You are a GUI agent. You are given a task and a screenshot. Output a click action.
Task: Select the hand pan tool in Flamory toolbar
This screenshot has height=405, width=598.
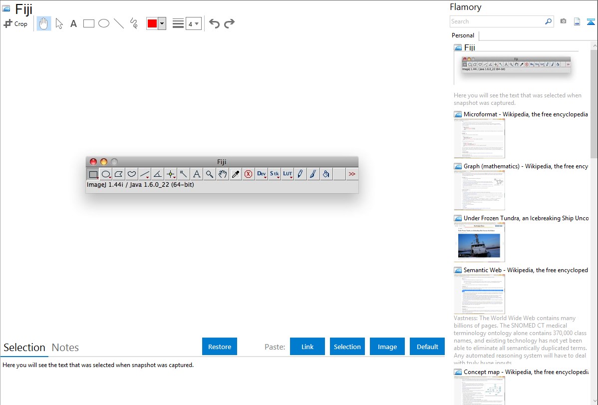click(x=43, y=23)
